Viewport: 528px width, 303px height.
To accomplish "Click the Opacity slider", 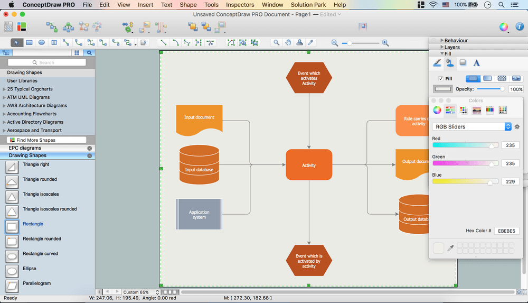I will point(491,89).
